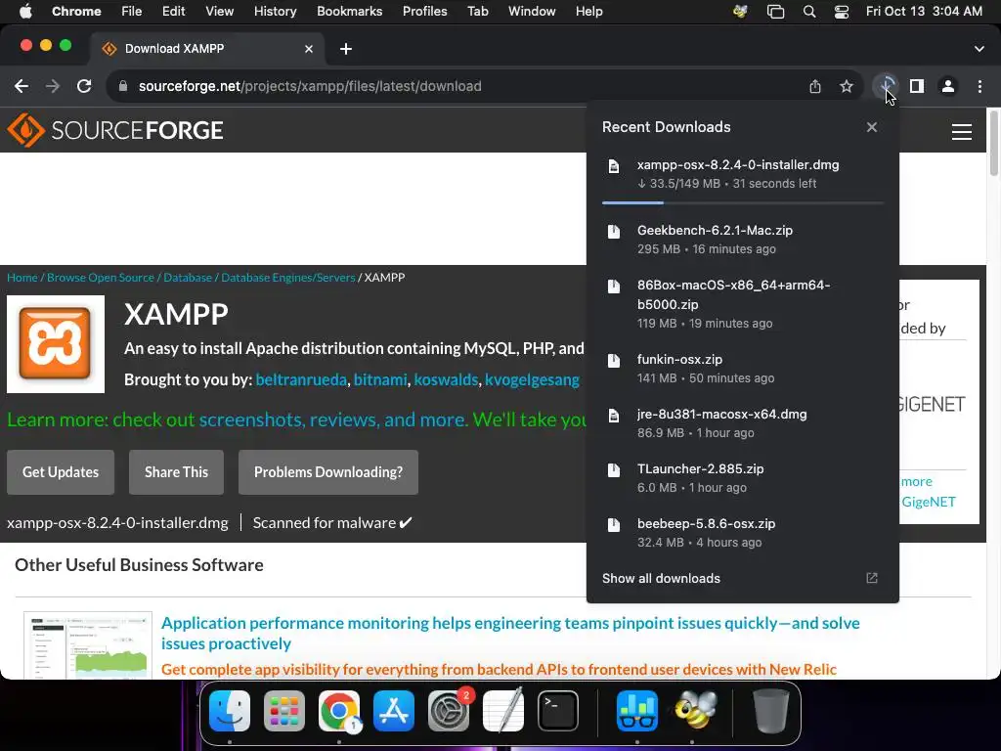Open the History menu

(x=275, y=12)
